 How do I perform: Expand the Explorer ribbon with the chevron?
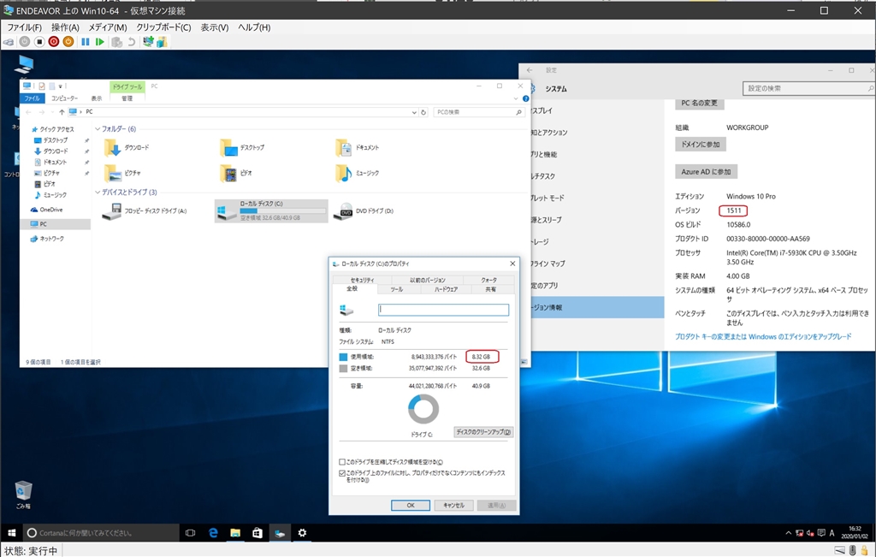[516, 98]
